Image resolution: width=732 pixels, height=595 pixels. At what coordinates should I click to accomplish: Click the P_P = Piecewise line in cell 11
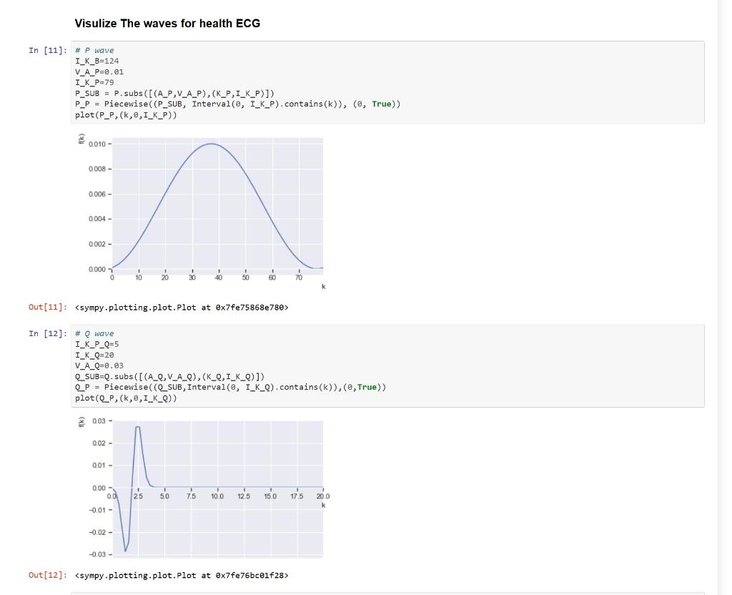237,104
